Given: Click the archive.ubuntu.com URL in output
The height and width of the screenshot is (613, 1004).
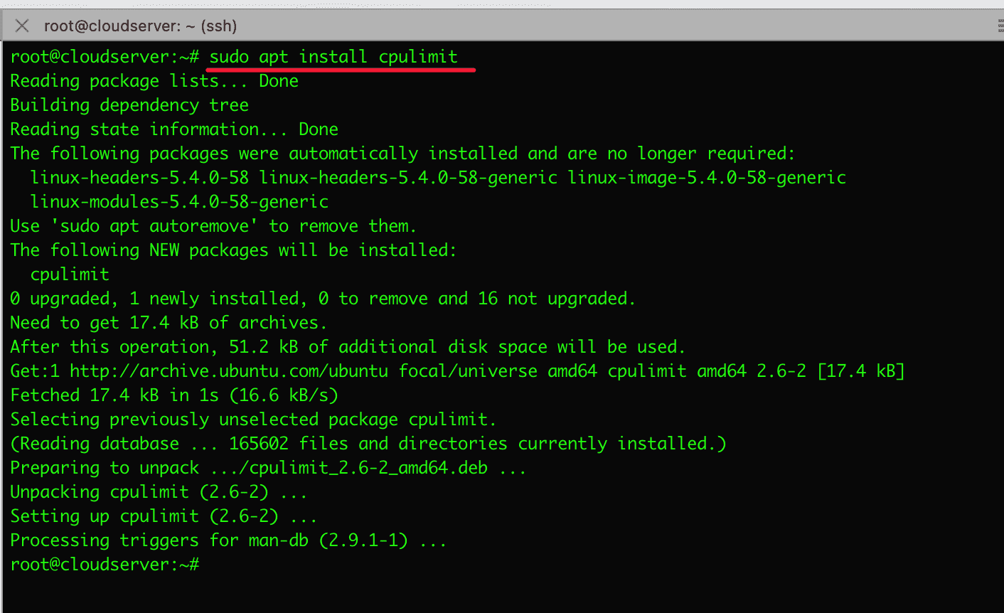Looking at the screenshot, I should point(228,371).
